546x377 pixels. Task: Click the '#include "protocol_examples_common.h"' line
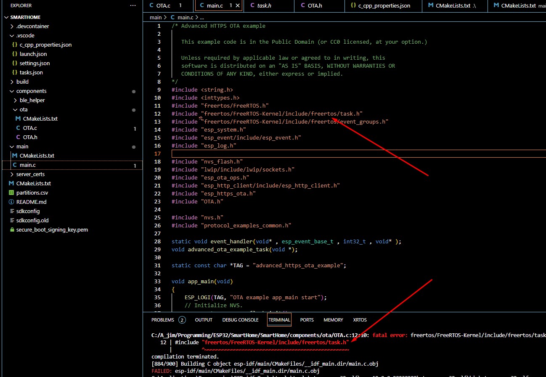tap(231, 225)
